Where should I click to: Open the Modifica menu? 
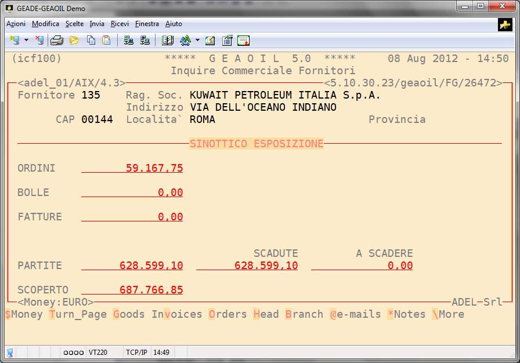point(45,24)
